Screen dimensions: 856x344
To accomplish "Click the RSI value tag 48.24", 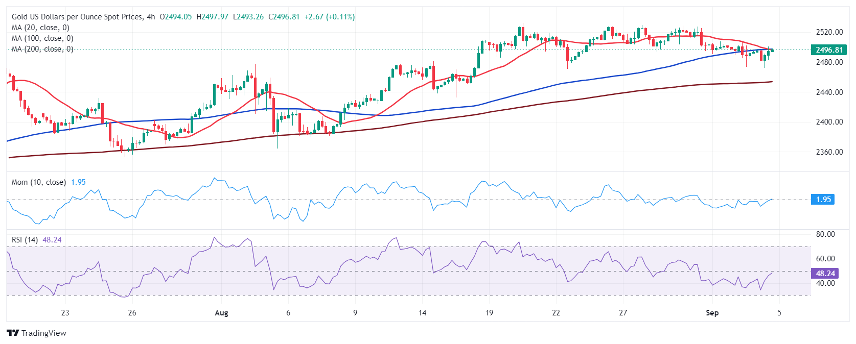I will click(824, 274).
